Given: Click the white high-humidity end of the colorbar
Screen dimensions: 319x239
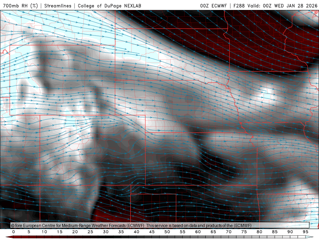Looking at the screenshot, I should 310,237.
